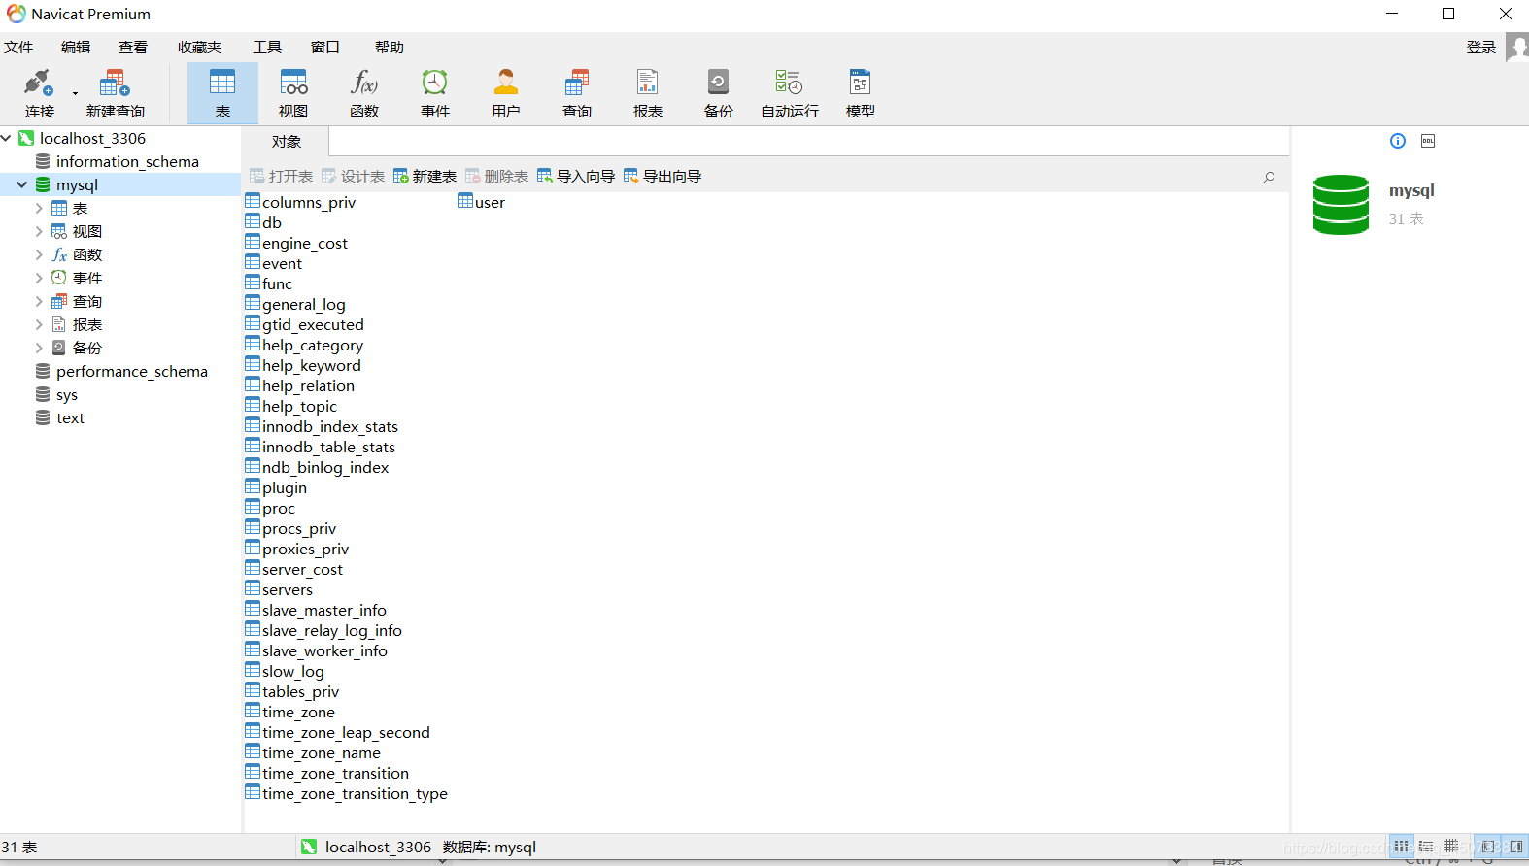Select the sys database in the tree
This screenshot has width=1529, height=866.
pos(66,394)
